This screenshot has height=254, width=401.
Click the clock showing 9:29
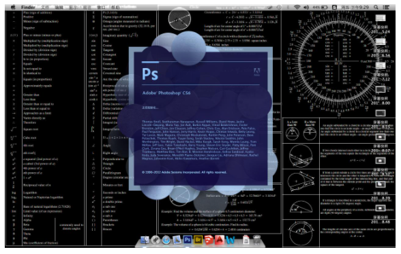coord(355,7)
